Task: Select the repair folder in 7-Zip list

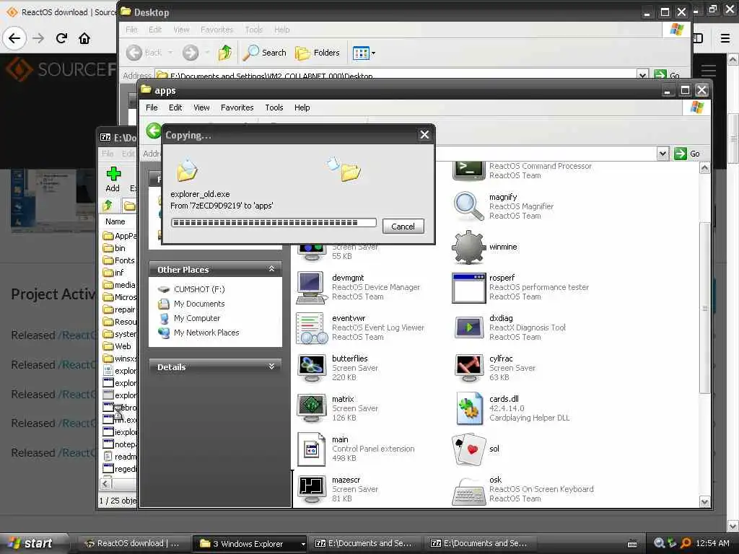Action: (x=119, y=309)
